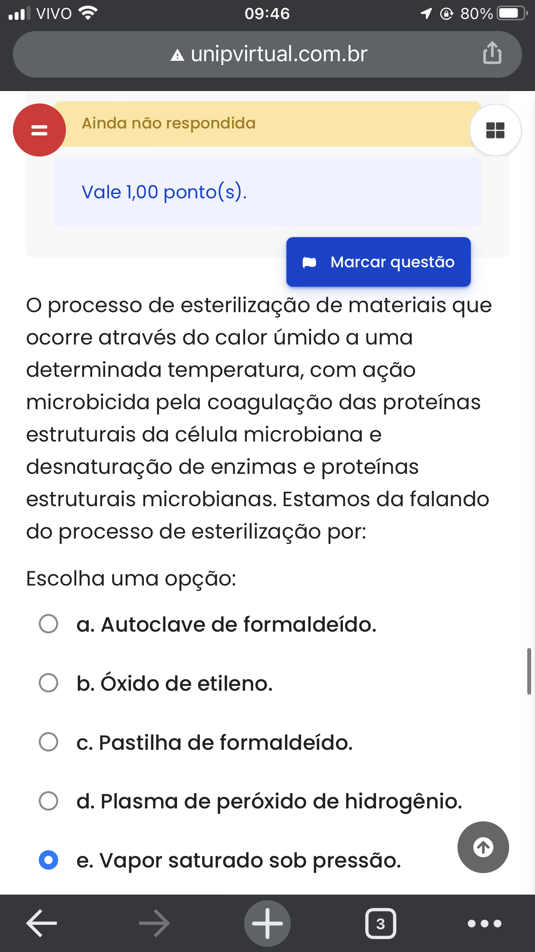The image size is (535, 952).
Task: Open the tab switcher showing 3 tabs
Action: [x=380, y=923]
